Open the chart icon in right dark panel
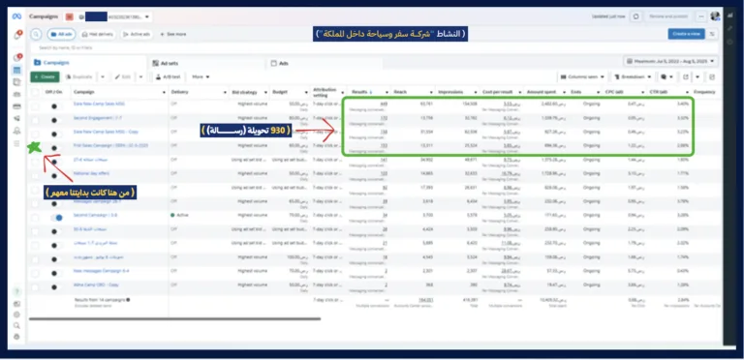This screenshot has width=744, height=360. coord(729,15)
